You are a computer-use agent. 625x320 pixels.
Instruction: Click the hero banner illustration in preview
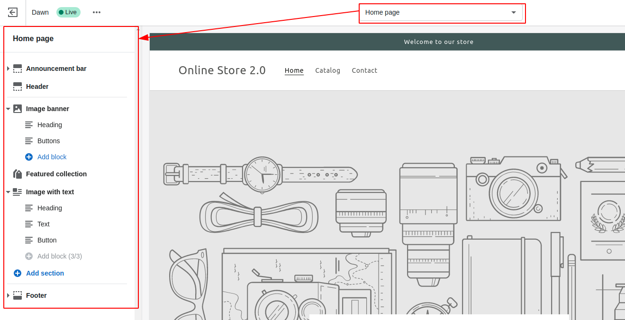[x=387, y=205]
